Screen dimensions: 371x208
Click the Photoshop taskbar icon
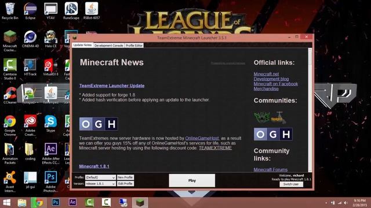[x=56, y=202]
